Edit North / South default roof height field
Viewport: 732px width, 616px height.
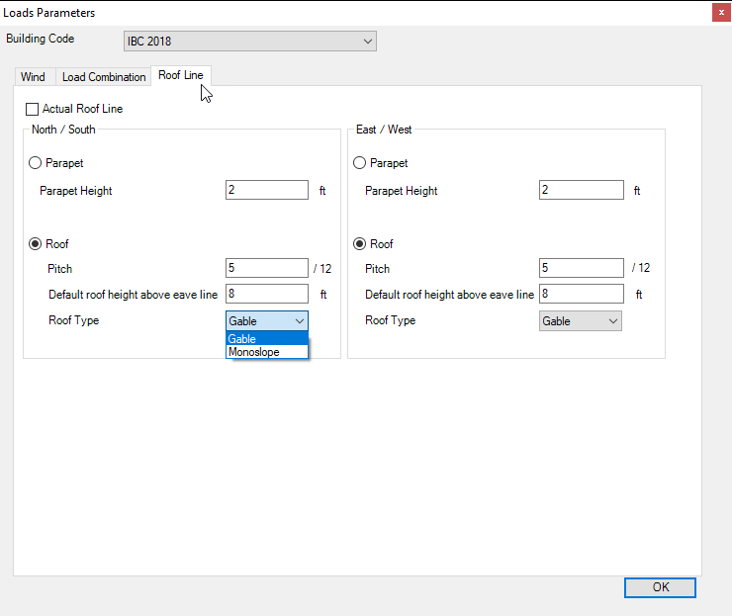pos(267,294)
